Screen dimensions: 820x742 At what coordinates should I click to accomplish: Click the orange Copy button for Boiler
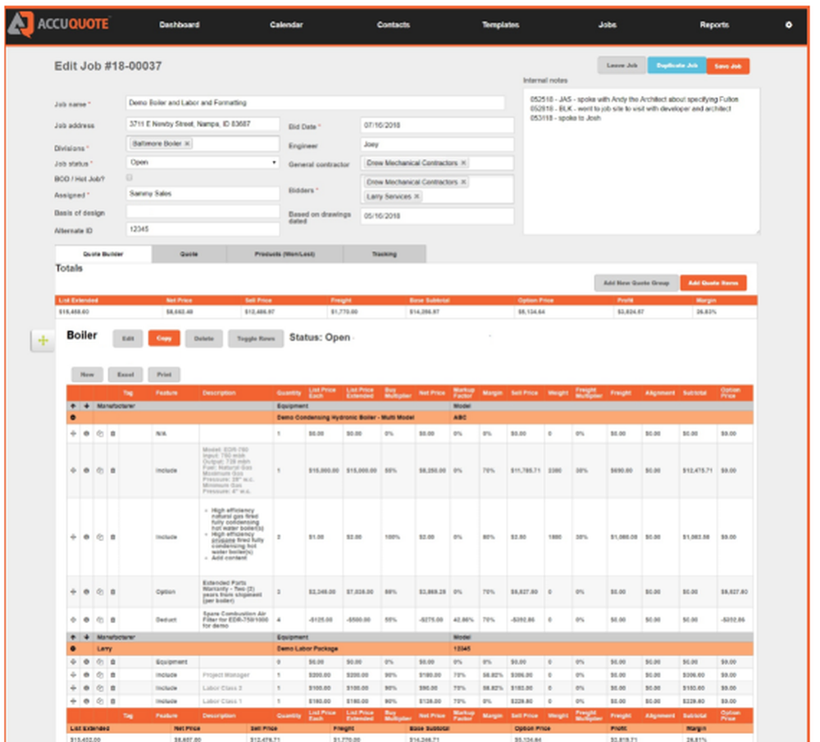(164, 339)
